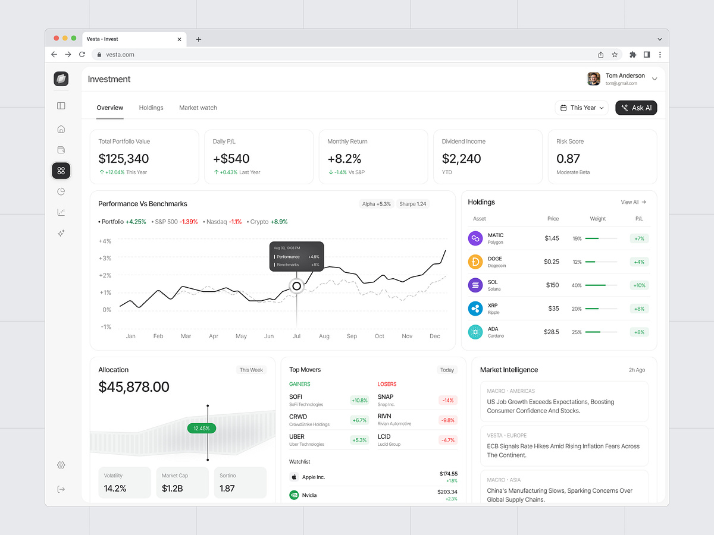Click SOL weight progress bar
Viewport: 714px width, 535px height.
click(601, 285)
